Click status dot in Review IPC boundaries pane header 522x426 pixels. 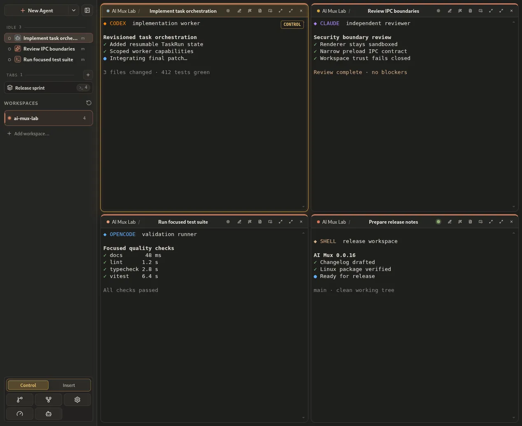tap(438, 11)
